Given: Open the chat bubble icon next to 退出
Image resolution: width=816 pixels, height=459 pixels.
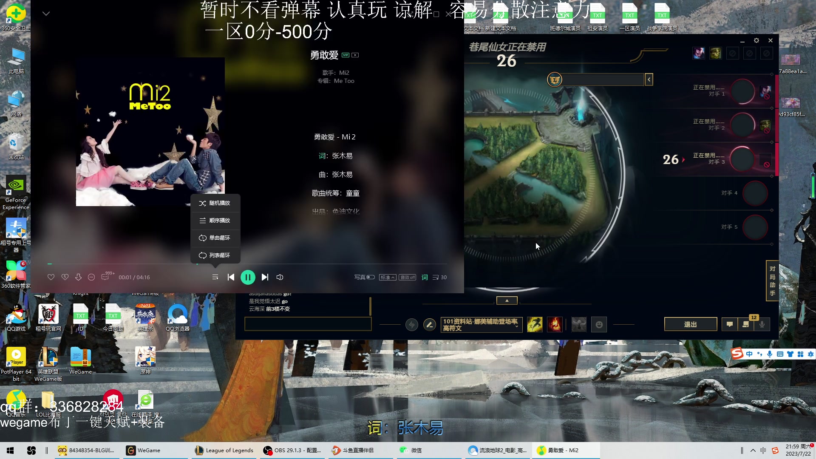Looking at the screenshot, I should pos(730,324).
